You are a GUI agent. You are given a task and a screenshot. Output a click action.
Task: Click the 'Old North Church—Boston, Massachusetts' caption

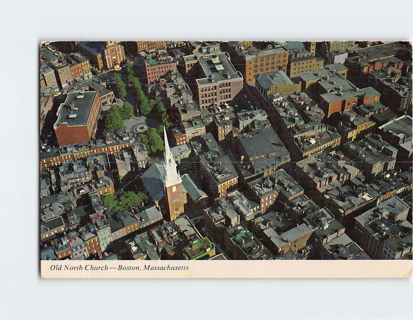119,268
